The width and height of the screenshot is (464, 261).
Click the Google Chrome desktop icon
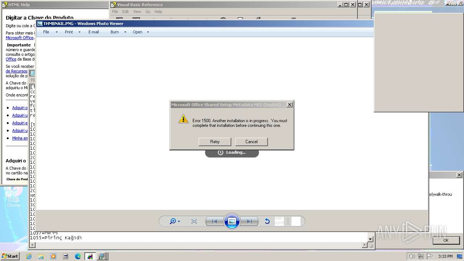point(13,198)
